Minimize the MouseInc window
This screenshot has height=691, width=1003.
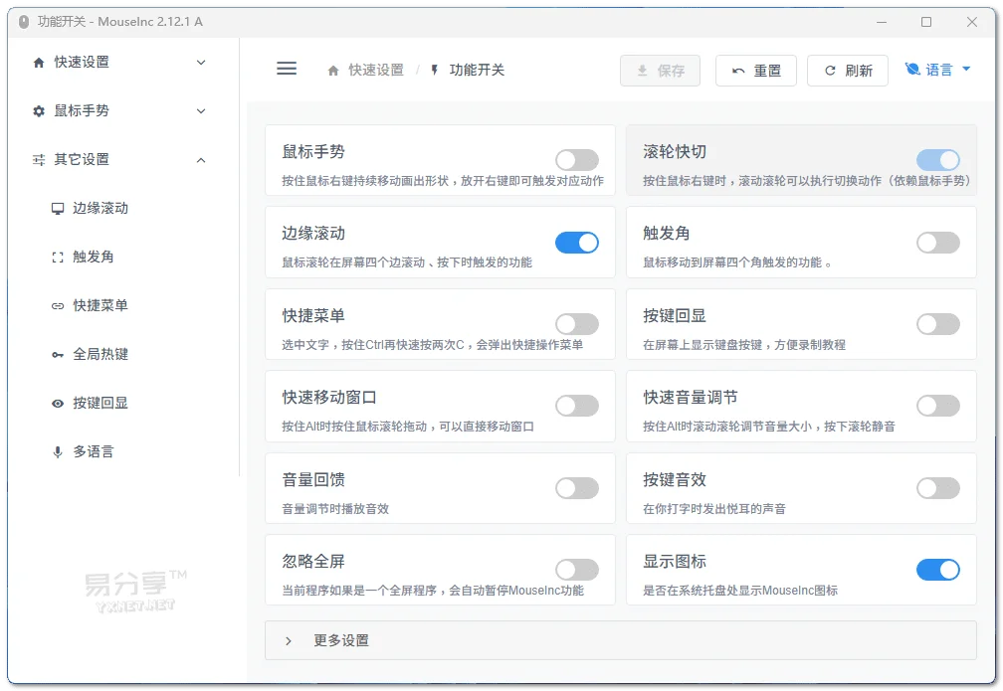(x=882, y=22)
